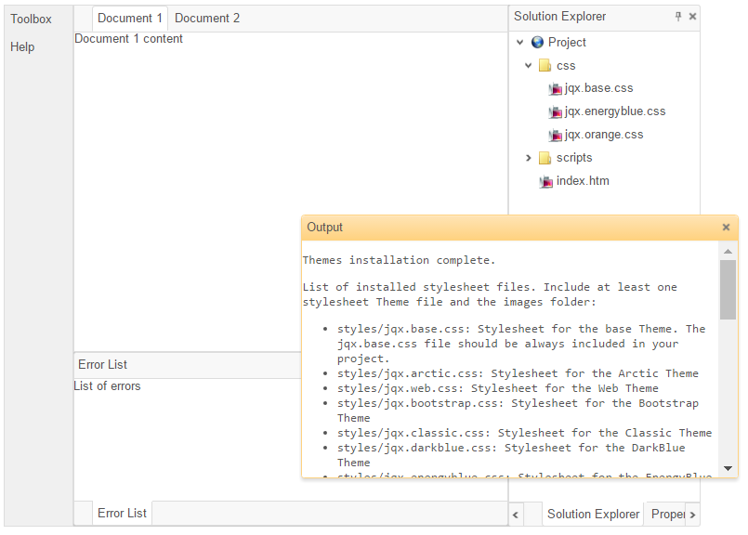This screenshot has width=748, height=535.
Task: Click the jqx.orange.css file icon
Action: (x=556, y=136)
